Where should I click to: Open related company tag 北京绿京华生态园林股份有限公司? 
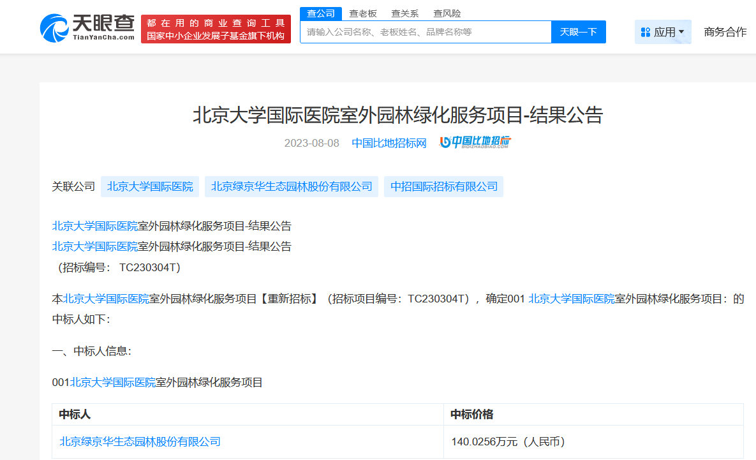(292, 186)
